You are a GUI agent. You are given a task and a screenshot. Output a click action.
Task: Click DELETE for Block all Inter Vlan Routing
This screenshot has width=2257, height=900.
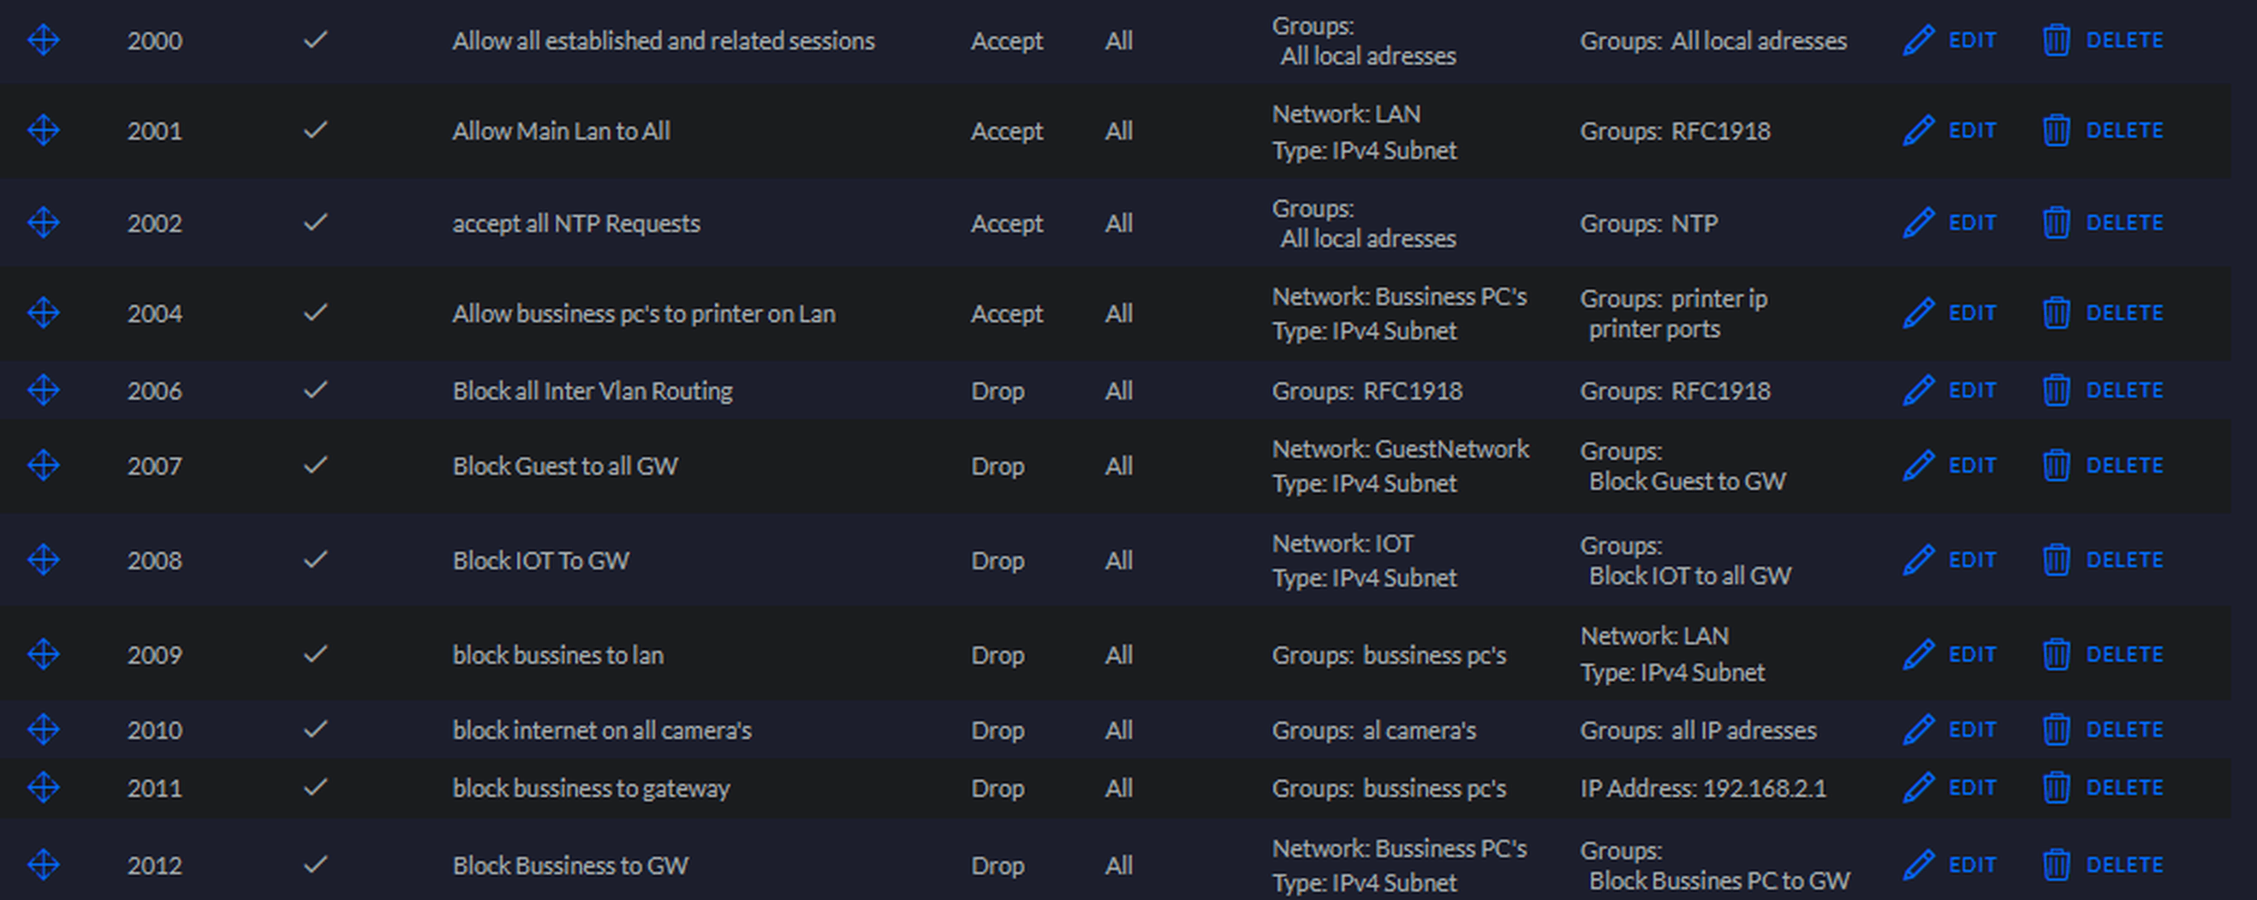(x=2123, y=390)
